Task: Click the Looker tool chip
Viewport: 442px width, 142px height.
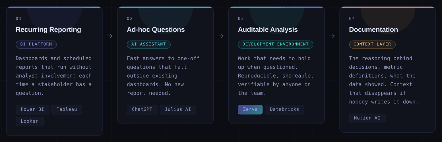Action: tap(30, 121)
